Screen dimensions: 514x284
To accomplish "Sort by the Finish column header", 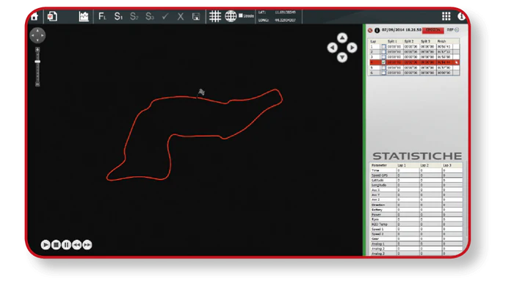I will pos(441,41).
